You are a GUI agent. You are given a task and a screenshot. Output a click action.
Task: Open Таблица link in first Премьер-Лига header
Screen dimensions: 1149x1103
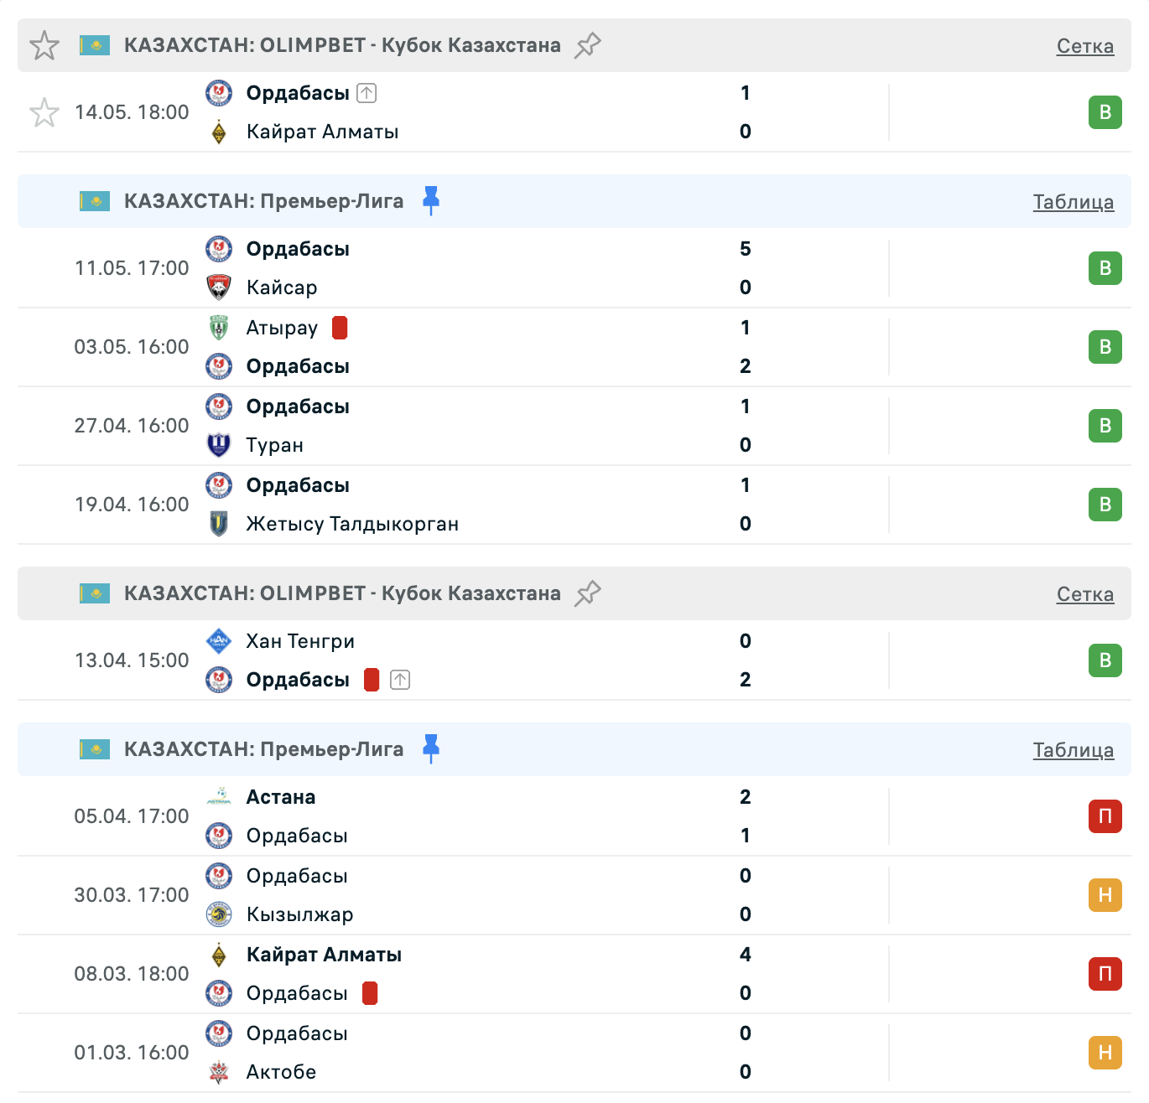tap(1074, 202)
